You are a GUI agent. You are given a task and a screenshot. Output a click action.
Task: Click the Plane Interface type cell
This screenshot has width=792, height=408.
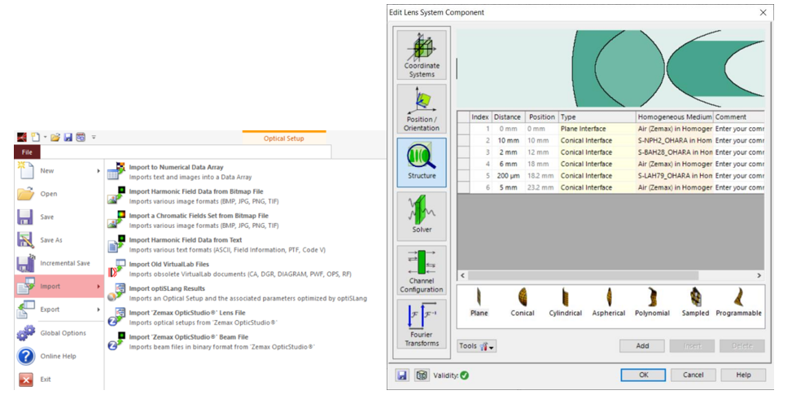(x=597, y=129)
